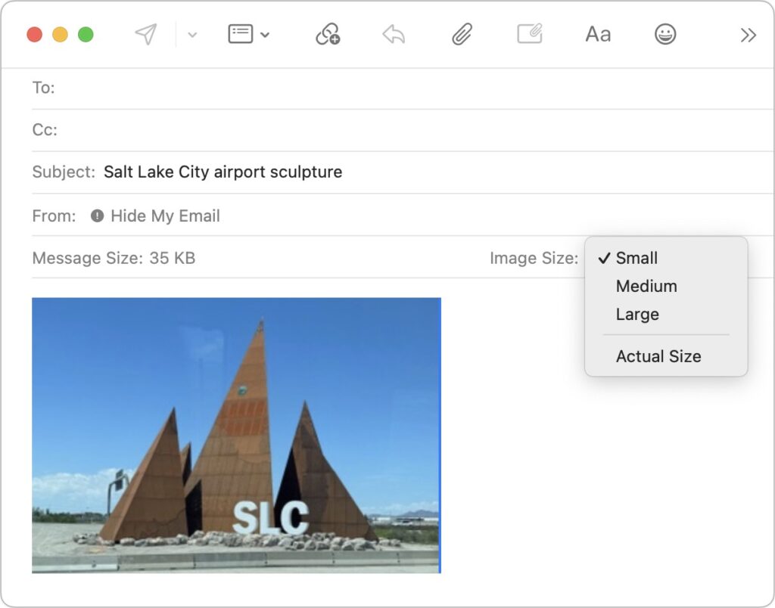
Task: Select Actual Size for the image
Action: point(658,355)
